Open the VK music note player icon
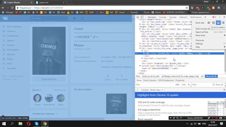 tap(82, 18)
